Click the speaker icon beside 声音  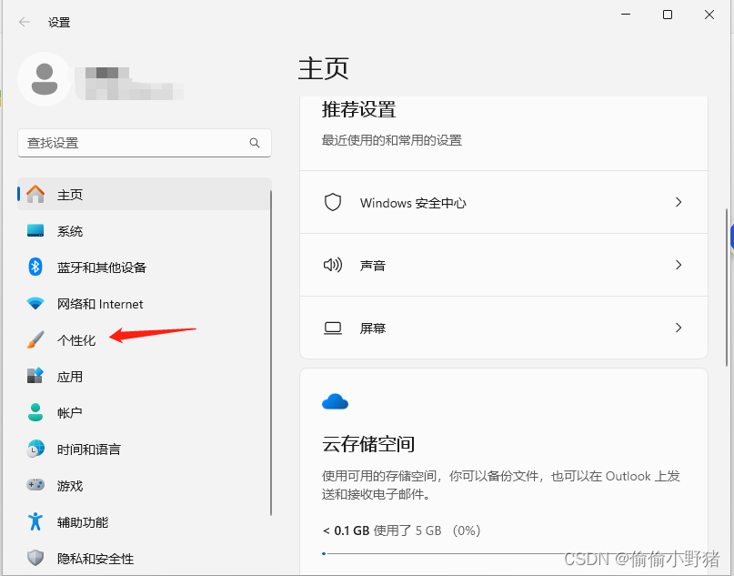tap(333, 265)
